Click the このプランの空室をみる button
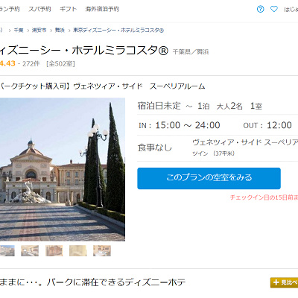The height and width of the screenshot is (298, 298). (209, 178)
